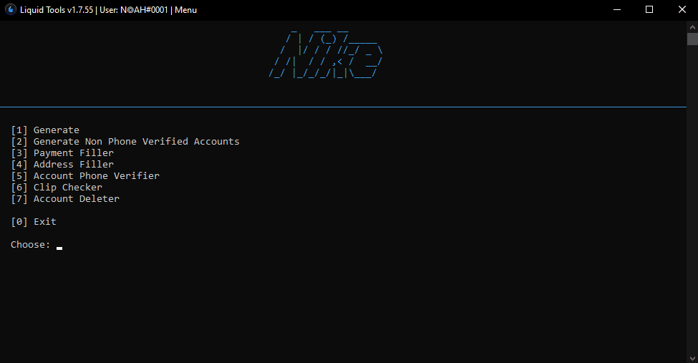
Task: Maximize the Liquid Tools window
Action: (x=649, y=10)
